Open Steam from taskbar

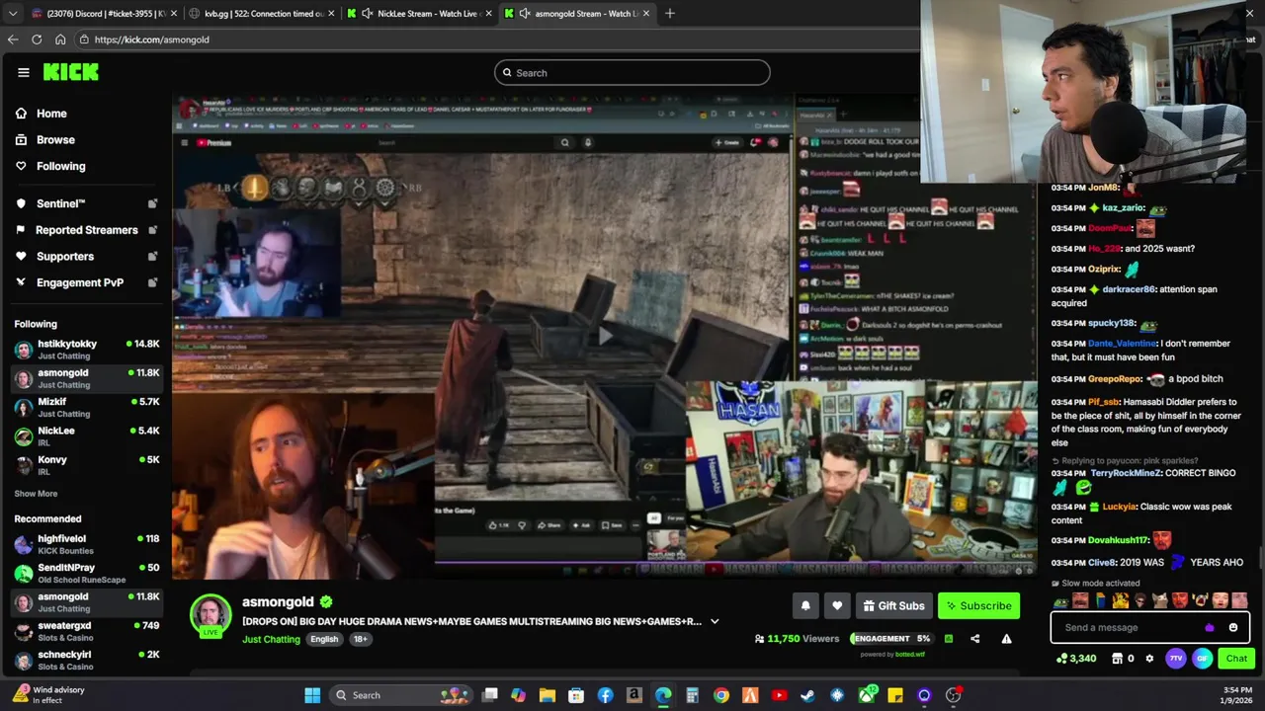[808, 695]
